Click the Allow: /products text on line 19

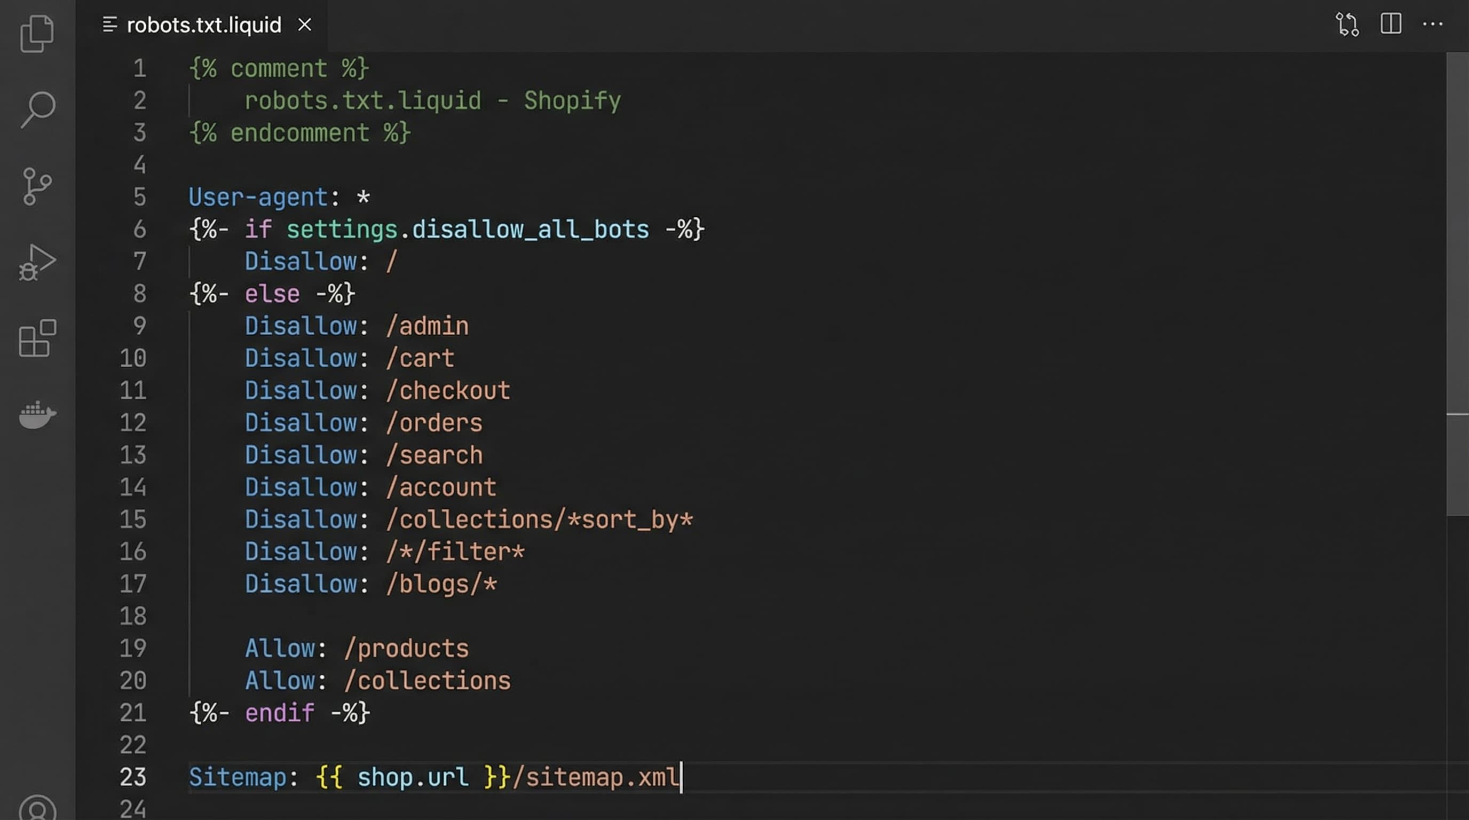coord(357,647)
